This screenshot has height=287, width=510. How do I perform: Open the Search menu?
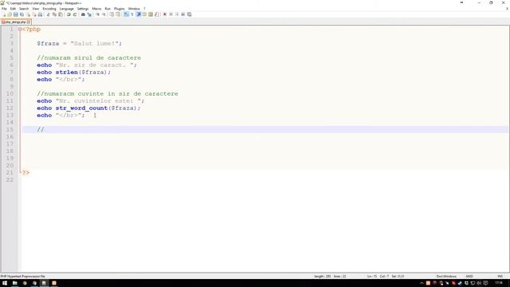click(24, 9)
